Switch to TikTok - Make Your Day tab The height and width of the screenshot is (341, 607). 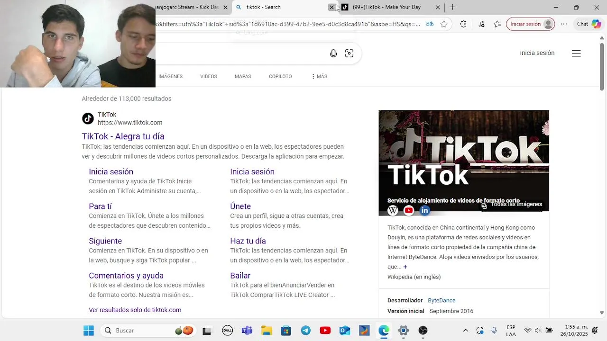(x=386, y=7)
